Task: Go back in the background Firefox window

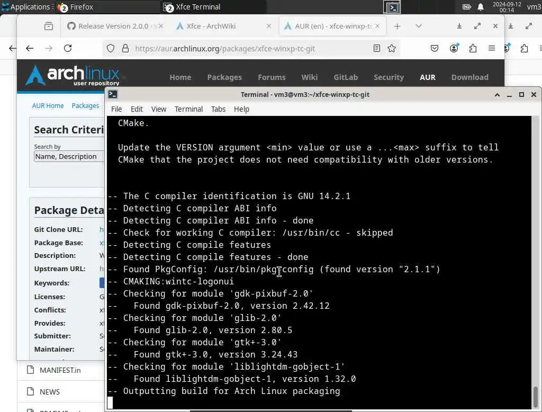Action: [13, 48]
